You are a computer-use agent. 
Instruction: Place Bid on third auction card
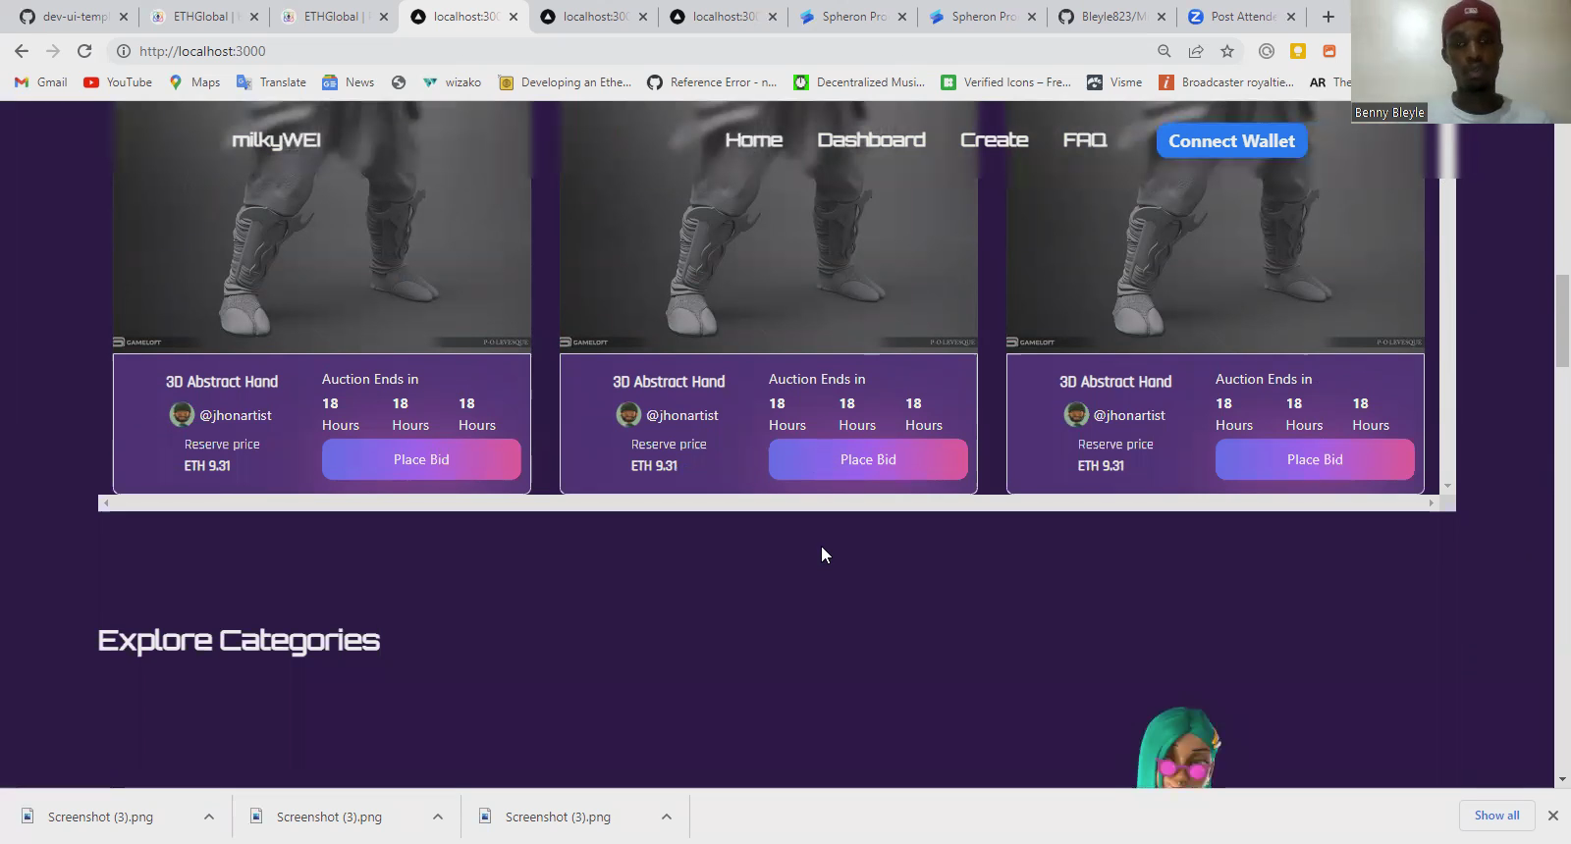coord(1315,459)
